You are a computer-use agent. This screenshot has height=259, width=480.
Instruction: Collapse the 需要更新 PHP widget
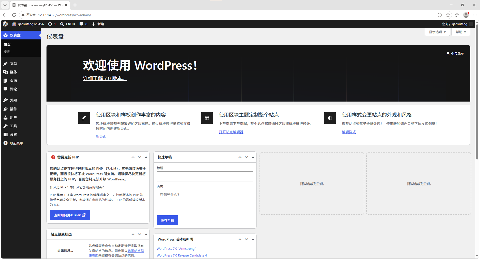pyautogui.click(x=146, y=157)
